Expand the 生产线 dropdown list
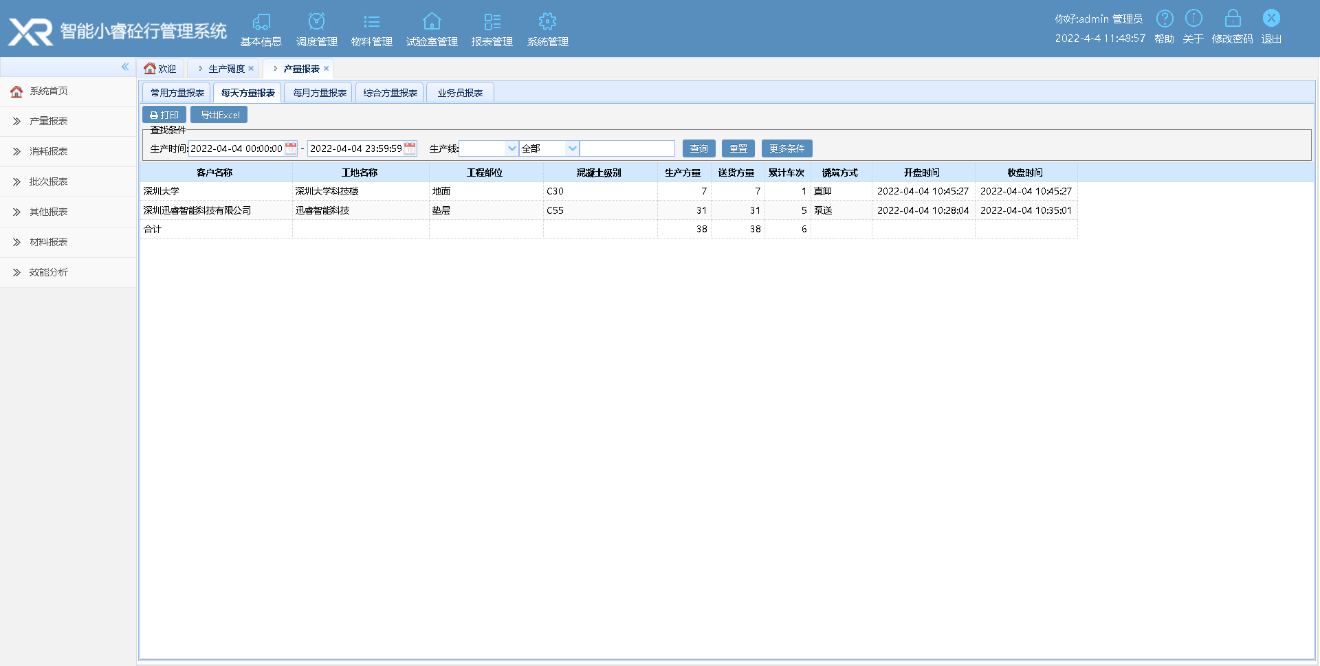1320x666 pixels. click(x=511, y=148)
